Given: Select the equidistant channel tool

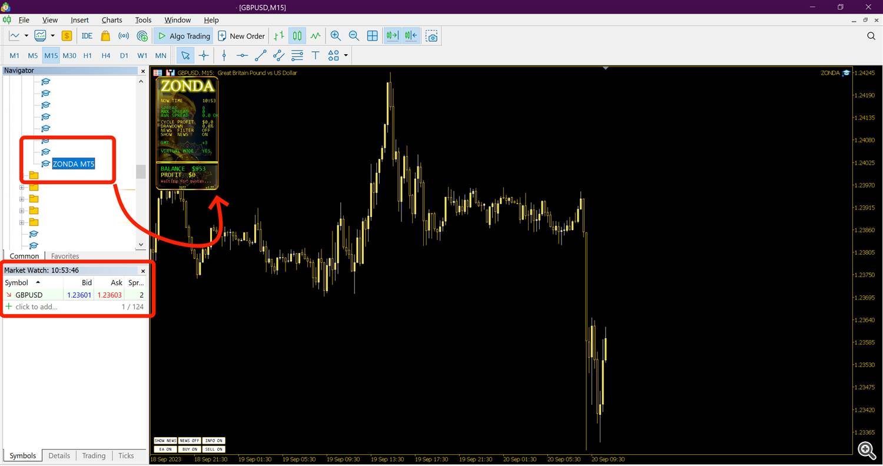Looking at the screenshot, I should (279, 55).
